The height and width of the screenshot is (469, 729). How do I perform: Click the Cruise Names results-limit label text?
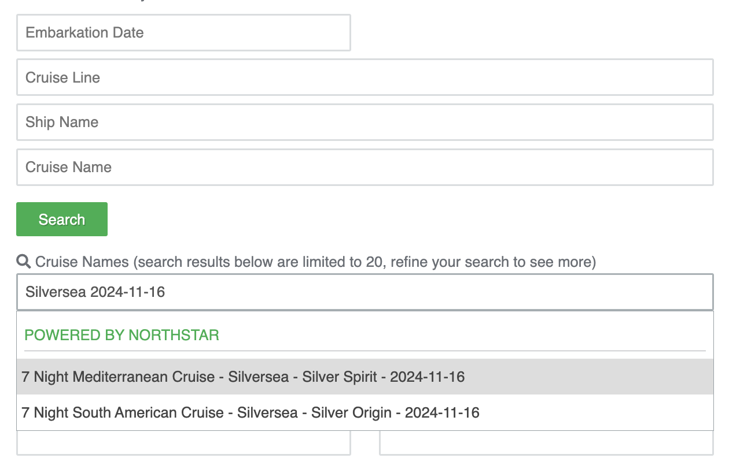[315, 262]
